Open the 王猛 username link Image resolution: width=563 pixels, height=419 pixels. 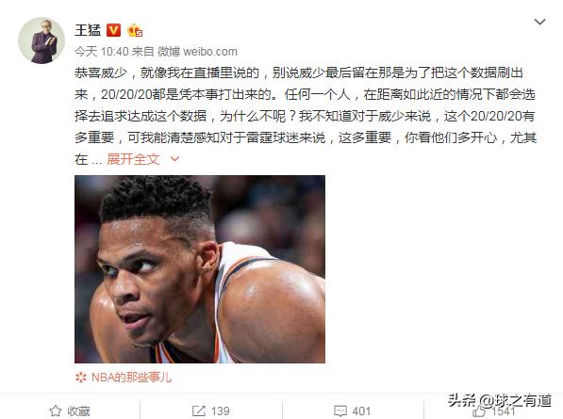pos(88,30)
